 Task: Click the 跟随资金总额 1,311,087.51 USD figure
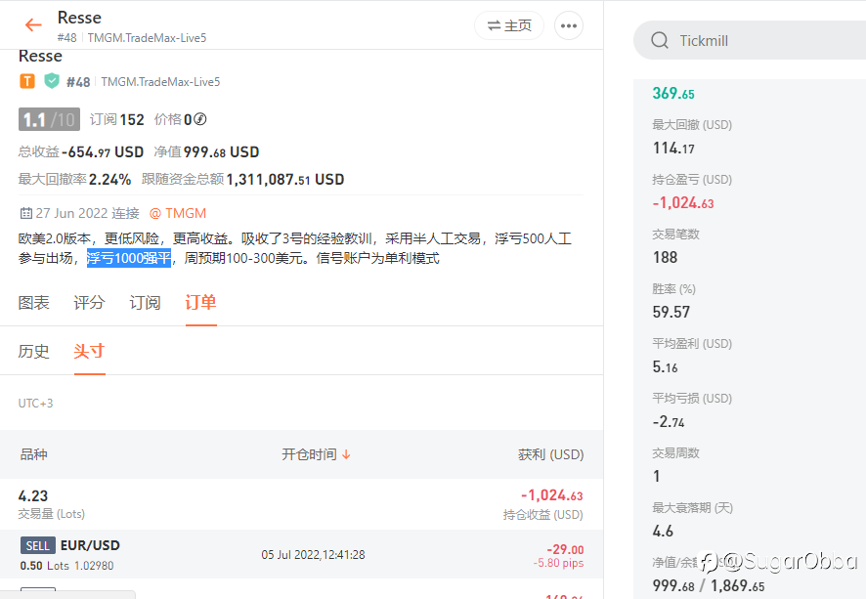[285, 180]
